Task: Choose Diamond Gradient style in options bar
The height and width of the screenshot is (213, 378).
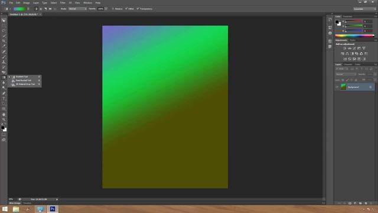Action: (x=55, y=9)
